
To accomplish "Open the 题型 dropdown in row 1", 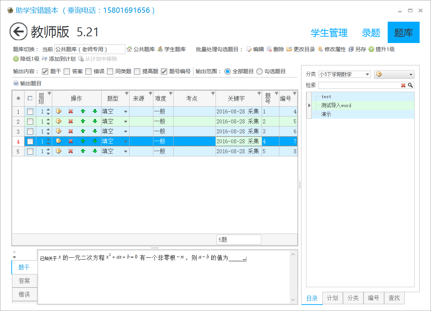I will 125,111.
